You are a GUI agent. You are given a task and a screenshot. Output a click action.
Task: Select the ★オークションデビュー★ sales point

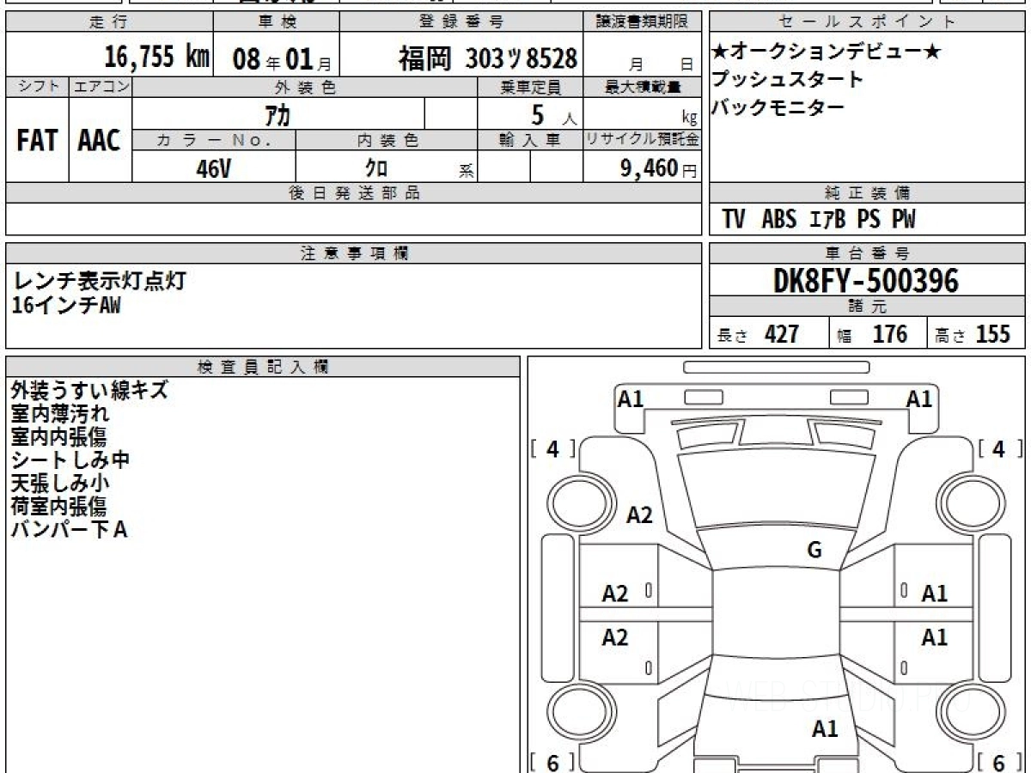click(827, 52)
